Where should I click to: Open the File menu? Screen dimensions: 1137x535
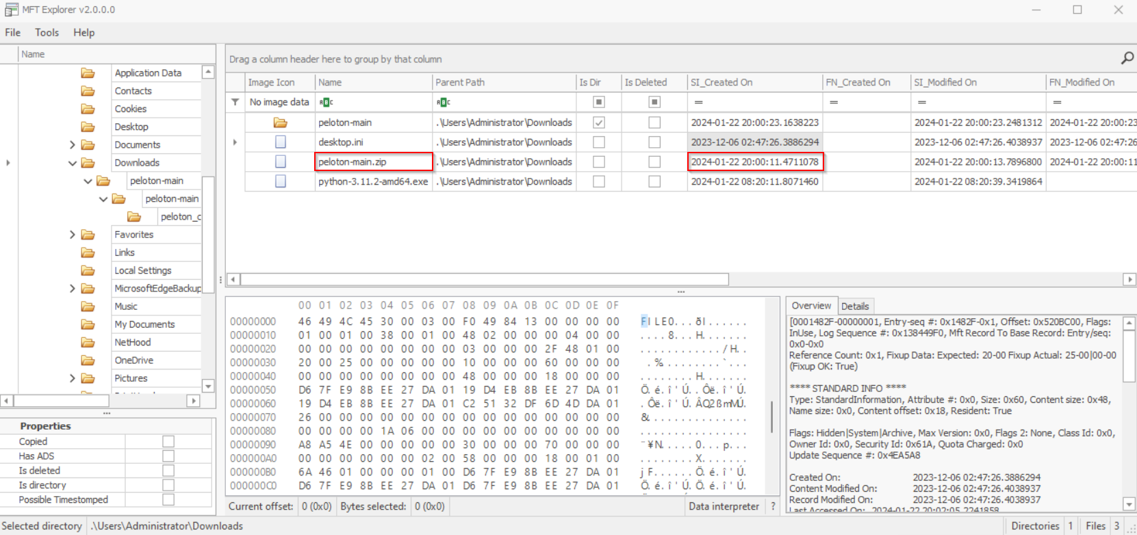click(13, 32)
